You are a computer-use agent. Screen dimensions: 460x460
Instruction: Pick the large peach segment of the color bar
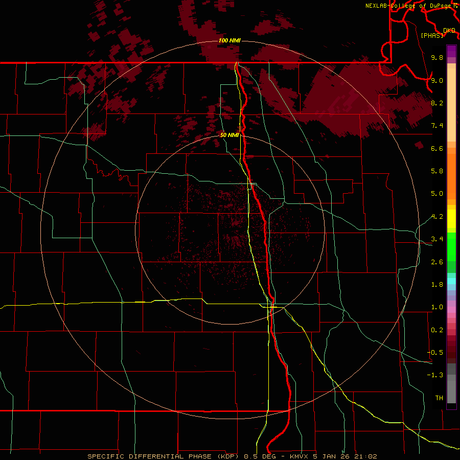[x=451, y=105]
